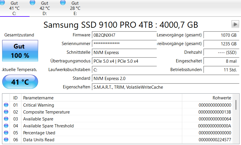The height and width of the screenshot is (145, 241).
Task: Click the masked Seriennummer field
Action: [124, 44]
